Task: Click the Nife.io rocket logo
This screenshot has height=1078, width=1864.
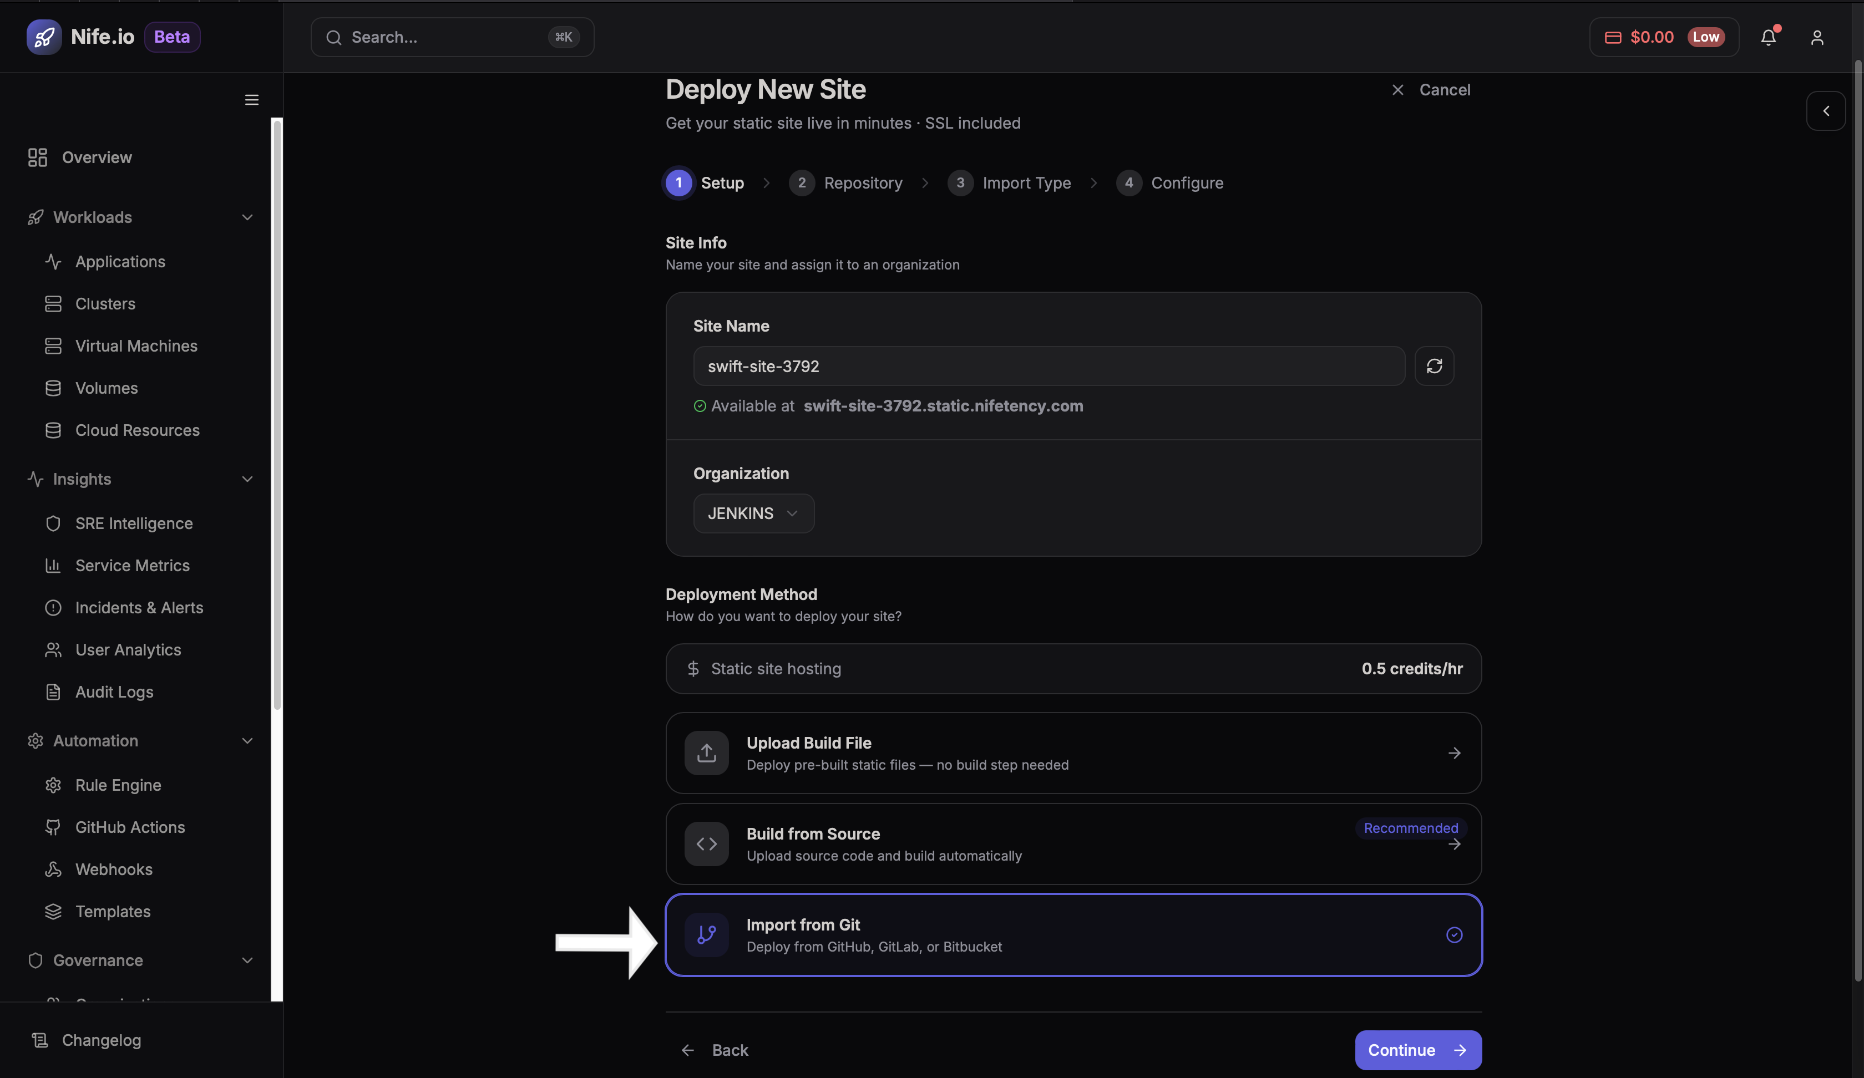Action: click(x=44, y=36)
